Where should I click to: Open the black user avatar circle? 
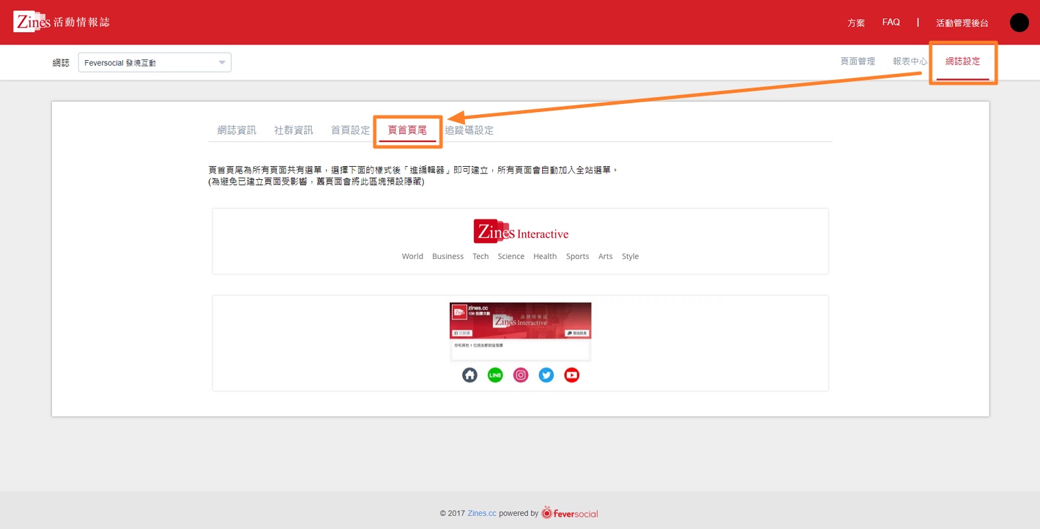[1019, 23]
